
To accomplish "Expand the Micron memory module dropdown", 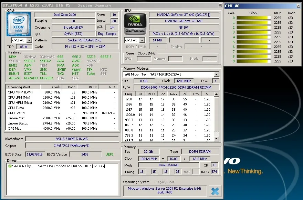I will point(217,74).
